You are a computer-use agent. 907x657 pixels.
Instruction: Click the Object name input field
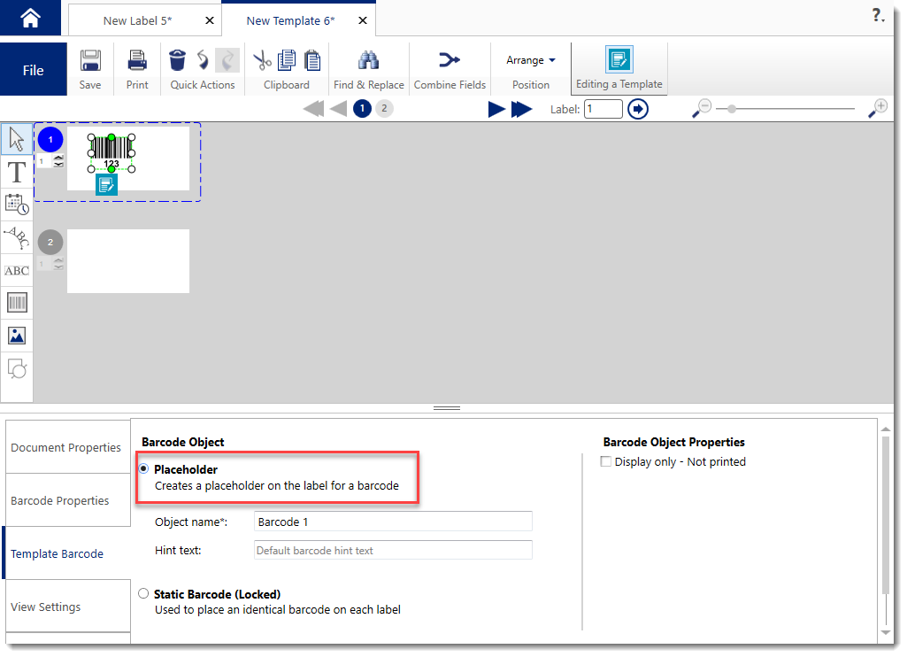click(x=393, y=522)
